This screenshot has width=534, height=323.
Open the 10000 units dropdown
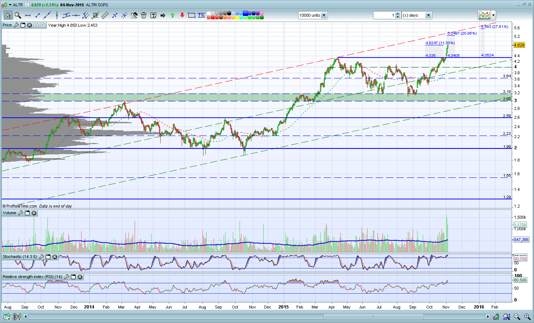click(324, 15)
